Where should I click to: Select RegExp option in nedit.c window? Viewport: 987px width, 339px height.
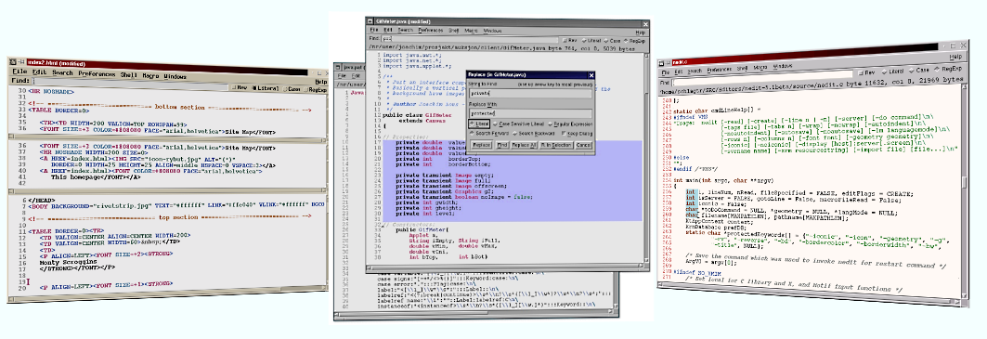pyautogui.click(x=947, y=69)
